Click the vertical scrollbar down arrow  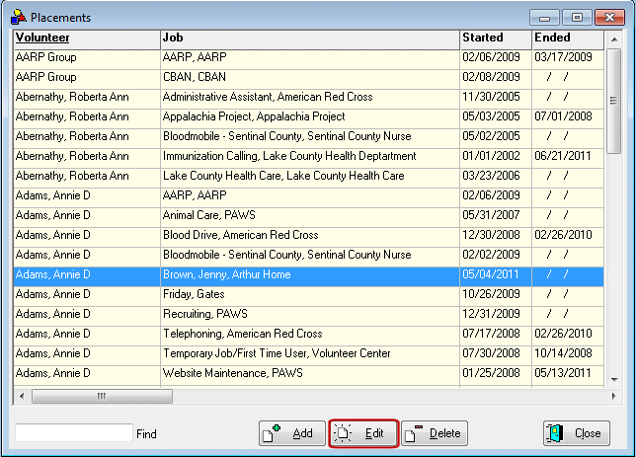[614, 380]
